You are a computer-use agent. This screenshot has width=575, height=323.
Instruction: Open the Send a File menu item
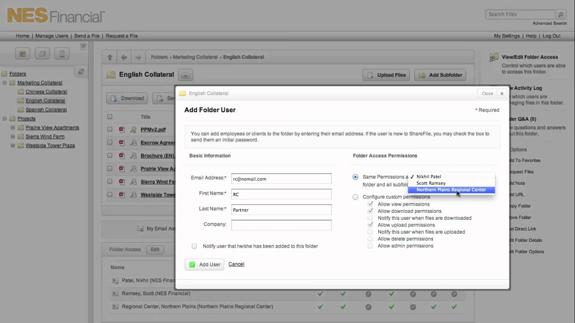pos(87,36)
